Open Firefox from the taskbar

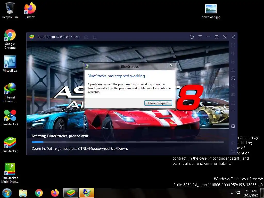[55, 193]
